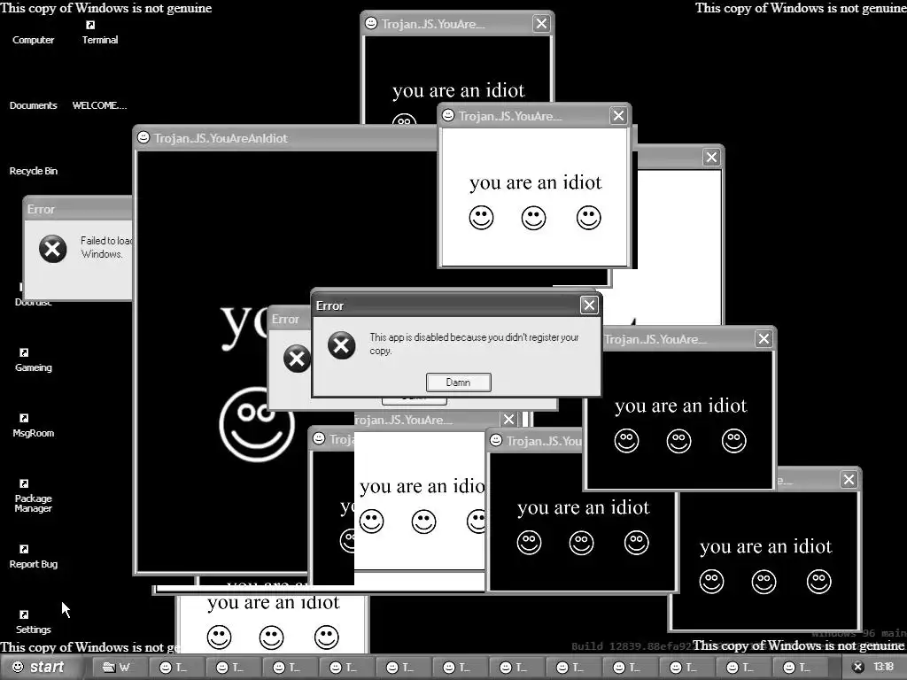Click the 'This app is disabled' message text
The width and height of the screenshot is (907, 680).
click(x=474, y=344)
